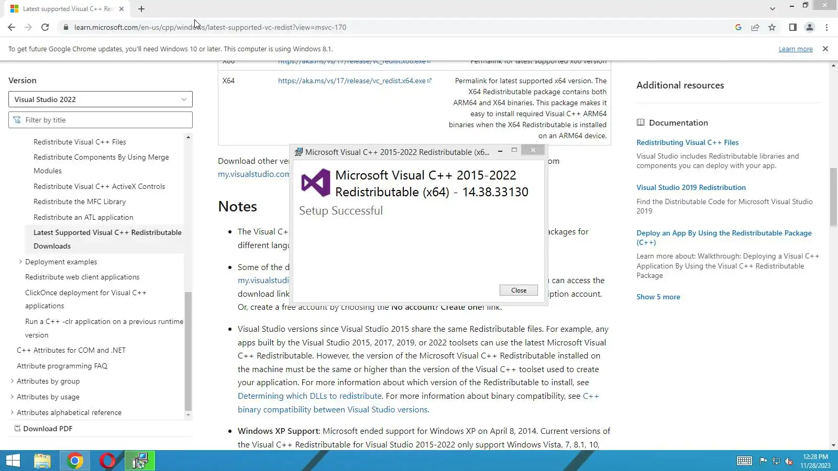Click the network tray icon
Image resolution: width=838 pixels, height=471 pixels.
pos(776,461)
